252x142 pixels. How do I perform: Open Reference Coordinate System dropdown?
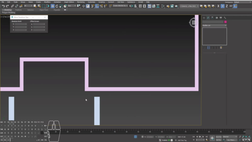(72, 6)
